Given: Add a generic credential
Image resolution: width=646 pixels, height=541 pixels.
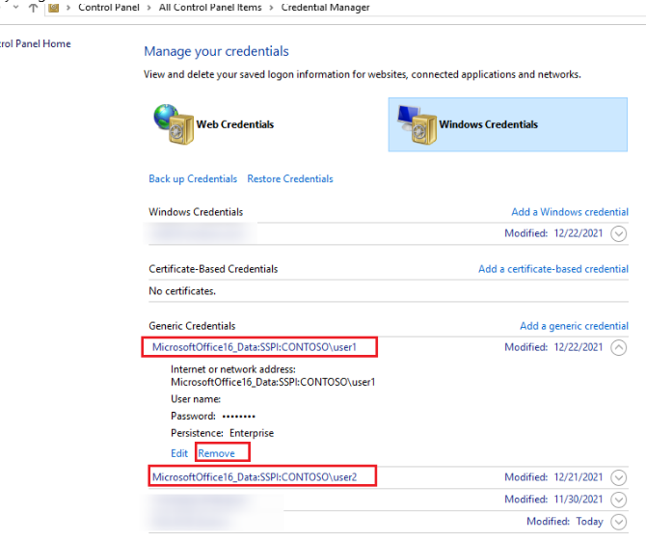Looking at the screenshot, I should coord(574,326).
